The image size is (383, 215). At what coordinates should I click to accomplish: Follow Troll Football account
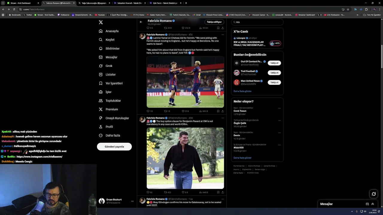[274, 73]
